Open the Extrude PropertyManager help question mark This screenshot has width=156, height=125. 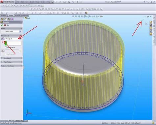(x=21, y=22)
